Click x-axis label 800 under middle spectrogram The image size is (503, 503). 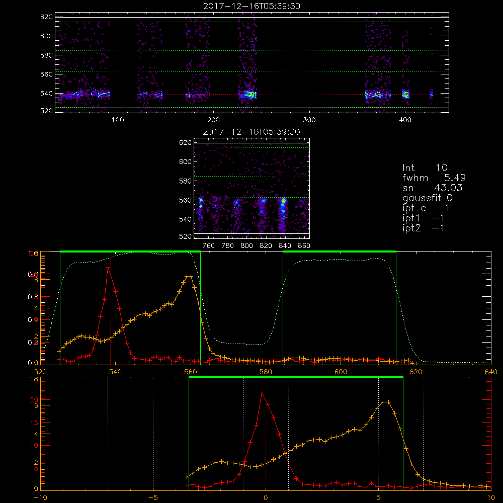coord(246,246)
